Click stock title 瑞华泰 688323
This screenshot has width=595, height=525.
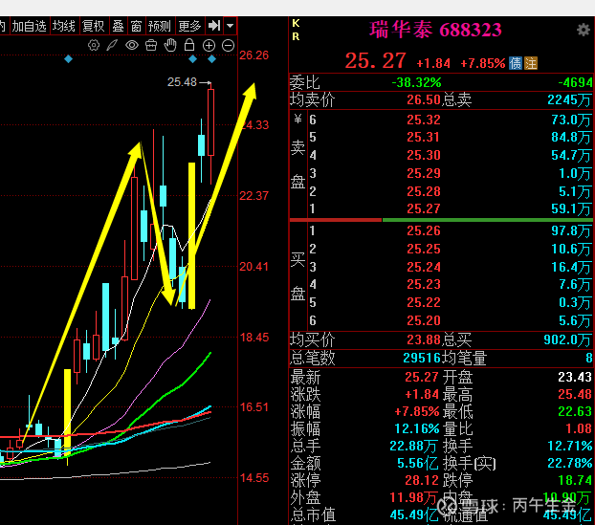click(435, 30)
